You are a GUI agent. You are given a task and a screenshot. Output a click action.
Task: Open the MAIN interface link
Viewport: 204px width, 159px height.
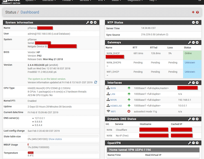click(113, 100)
